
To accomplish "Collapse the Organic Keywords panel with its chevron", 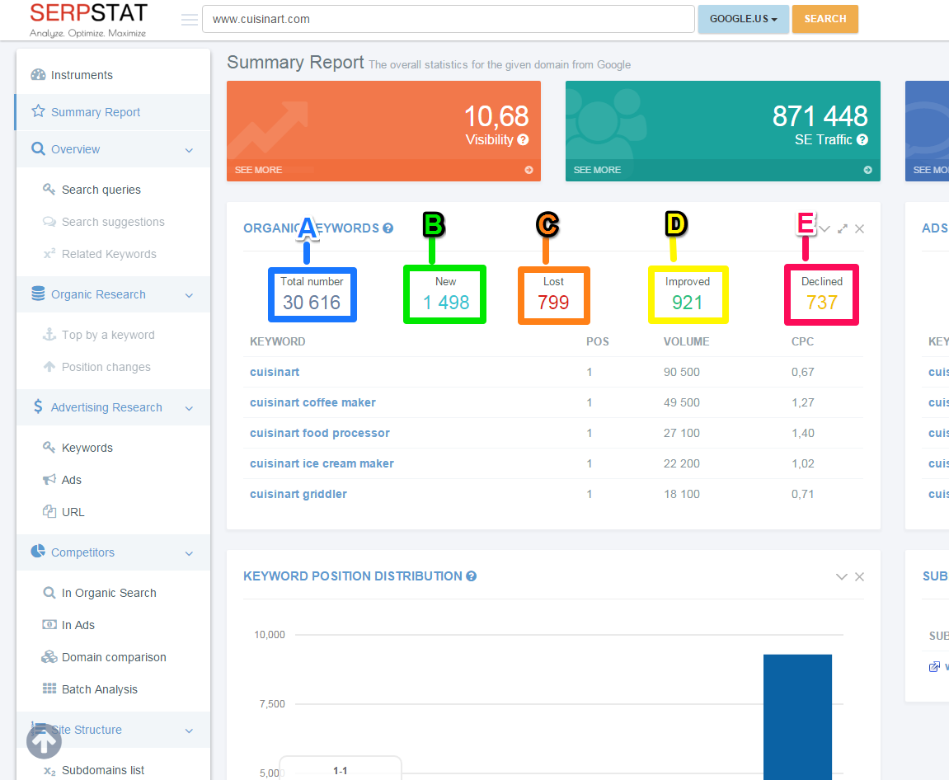I will tap(824, 228).
